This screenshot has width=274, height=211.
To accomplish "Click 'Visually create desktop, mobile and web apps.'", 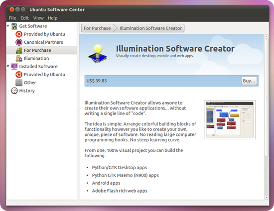I will coord(155,56).
